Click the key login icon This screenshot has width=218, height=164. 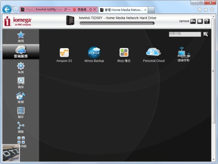[x=193, y=21]
